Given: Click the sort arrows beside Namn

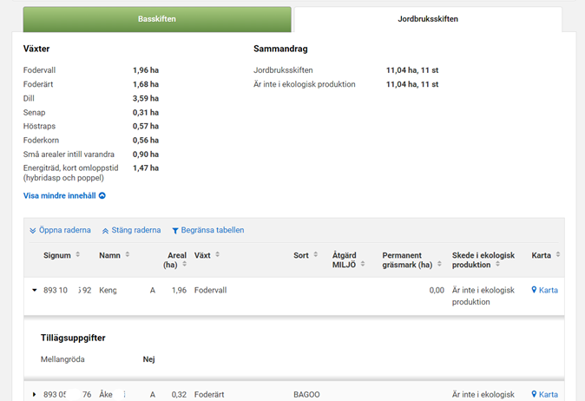Looking at the screenshot, I should 128,255.
